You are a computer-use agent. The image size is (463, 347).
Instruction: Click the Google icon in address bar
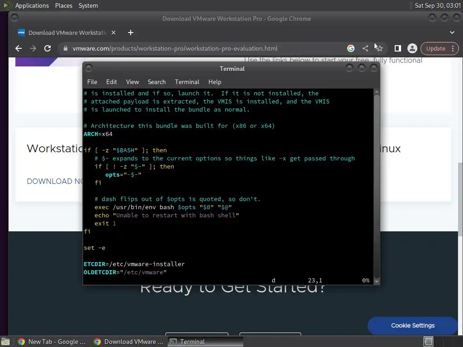click(x=351, y=48)
